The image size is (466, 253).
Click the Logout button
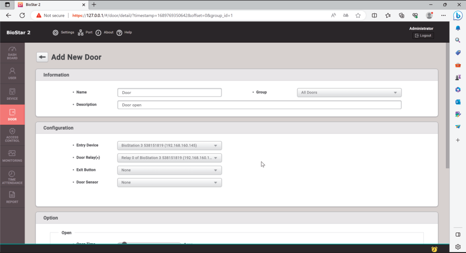(x=423, y=36)
